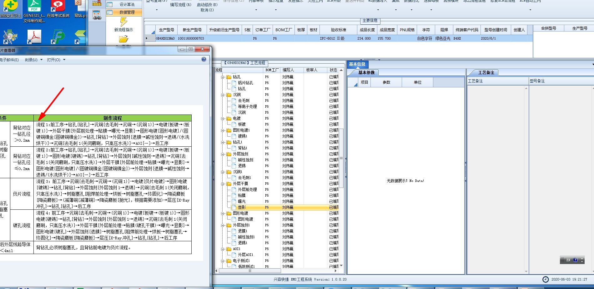Screen dimensions: 594x289
Task: Click the 型号创建时间 column header
Action: click(496, 30)
